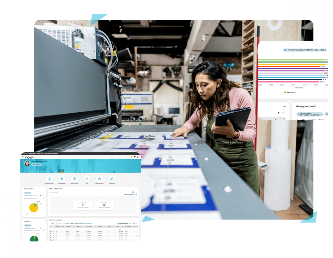Screen dimensions: 333x258
Task: Open the Last Name column dropdown arrow
Action: pos(84,227)
